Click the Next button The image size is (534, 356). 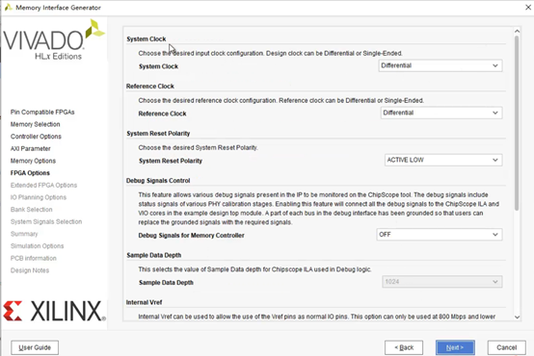[x=455, y=347]
